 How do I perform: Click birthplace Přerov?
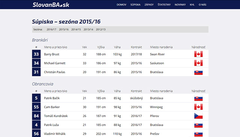click(x=154, y=116)
